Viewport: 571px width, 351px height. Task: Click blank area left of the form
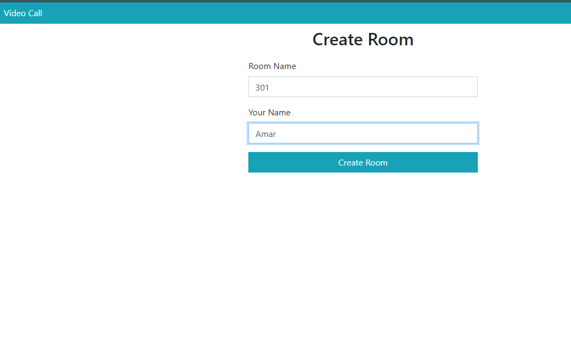coord(119,135)
